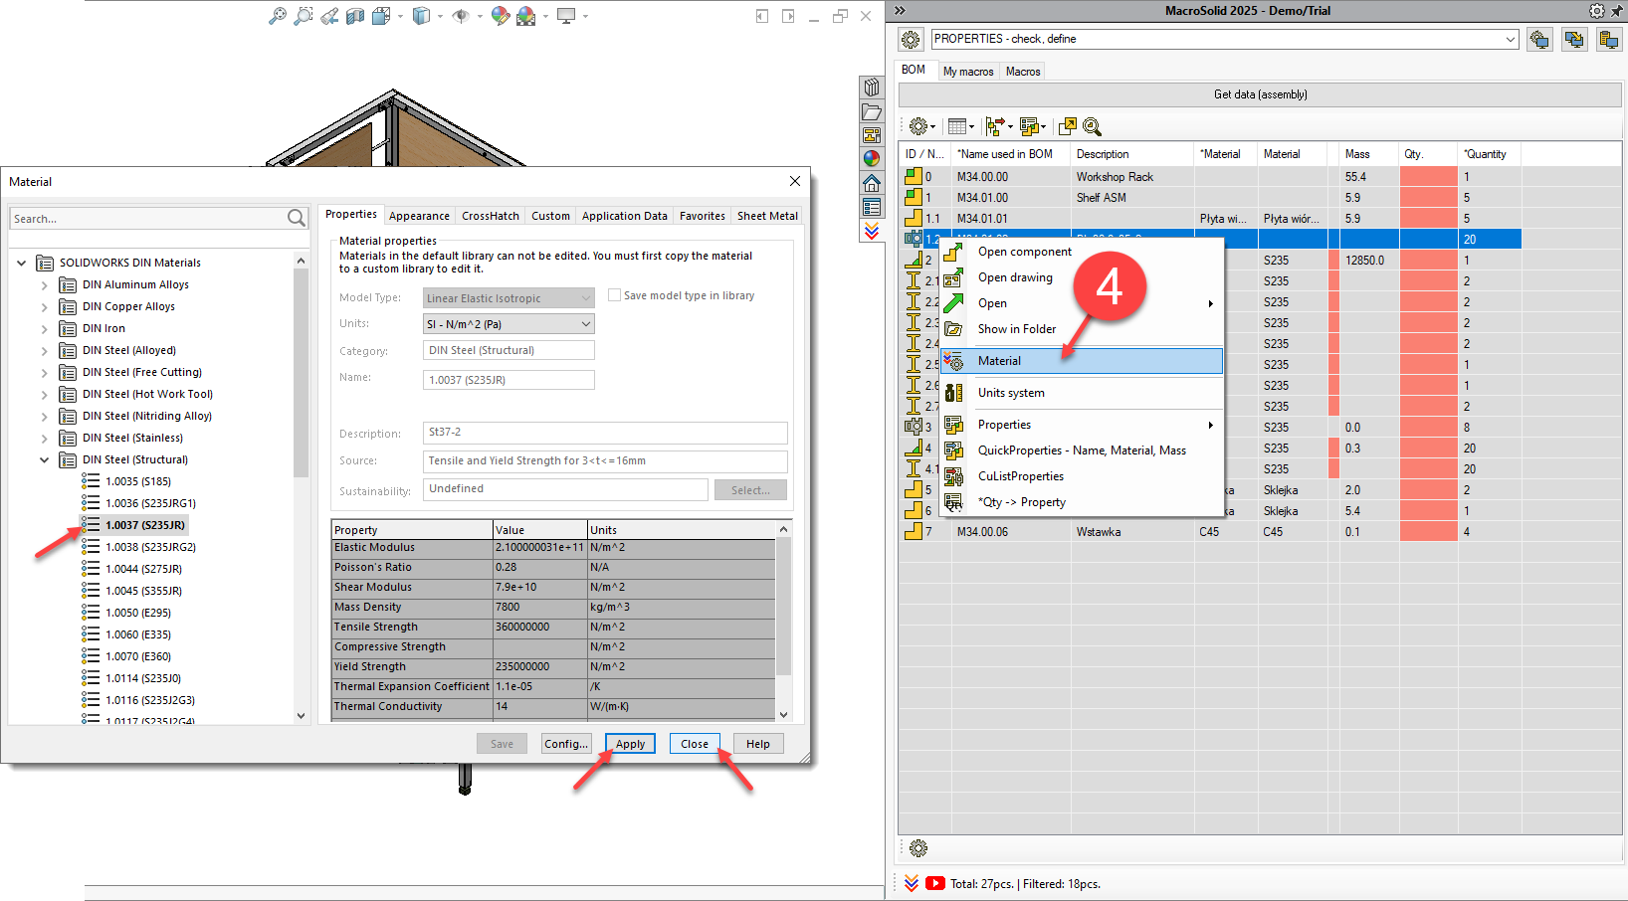Open the Design Library folder task pane tab

(872, 111)
